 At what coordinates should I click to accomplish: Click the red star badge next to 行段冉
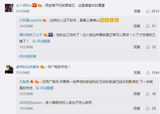coord(32,82)
